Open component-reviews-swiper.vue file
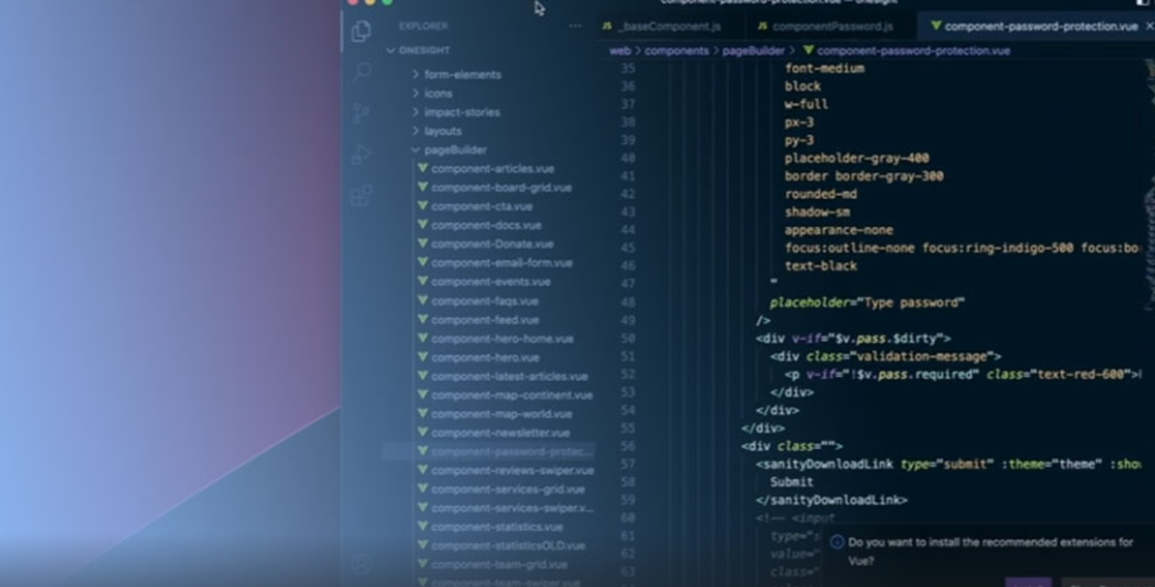1155x587 pixels. tap(512, 470)
